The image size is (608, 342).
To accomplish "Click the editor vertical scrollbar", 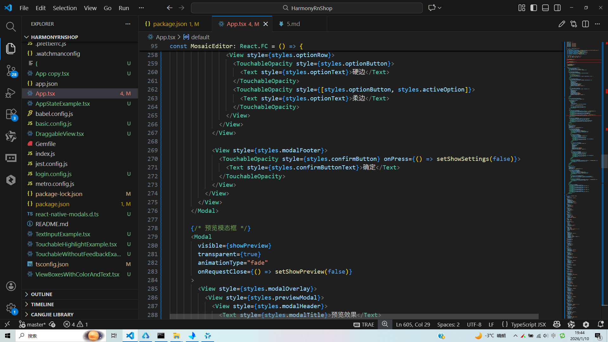I will pos(604,161).
